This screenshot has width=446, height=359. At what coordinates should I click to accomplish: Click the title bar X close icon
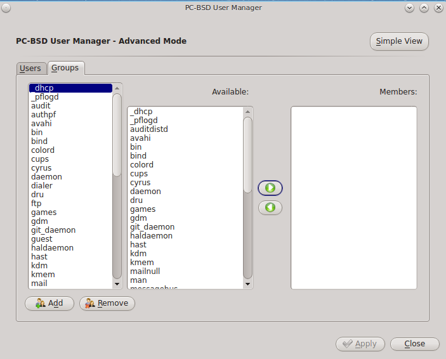(x=438, y=8)
